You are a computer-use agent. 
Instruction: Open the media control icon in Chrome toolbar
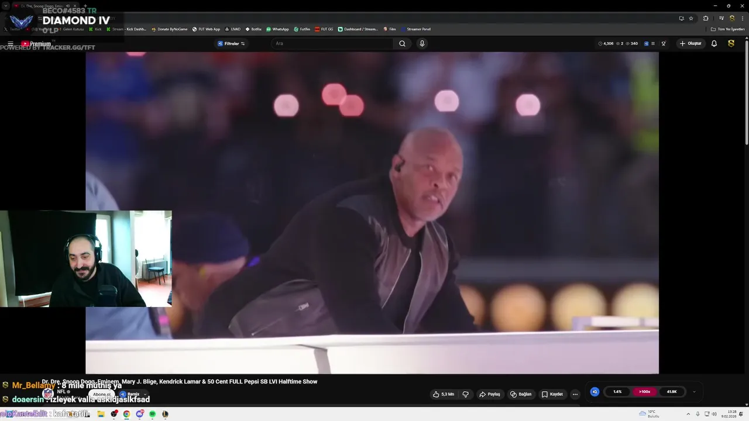pos(721,18)
